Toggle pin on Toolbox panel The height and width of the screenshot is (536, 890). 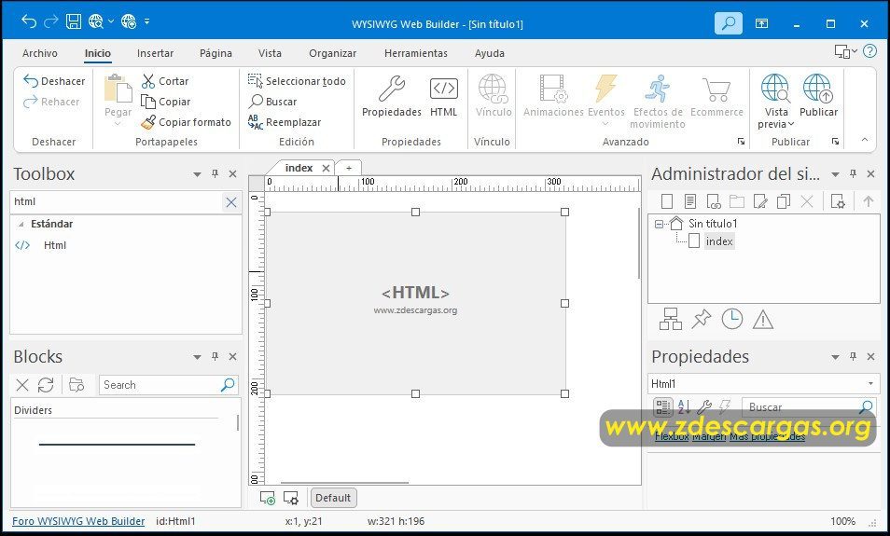(216, 174)
